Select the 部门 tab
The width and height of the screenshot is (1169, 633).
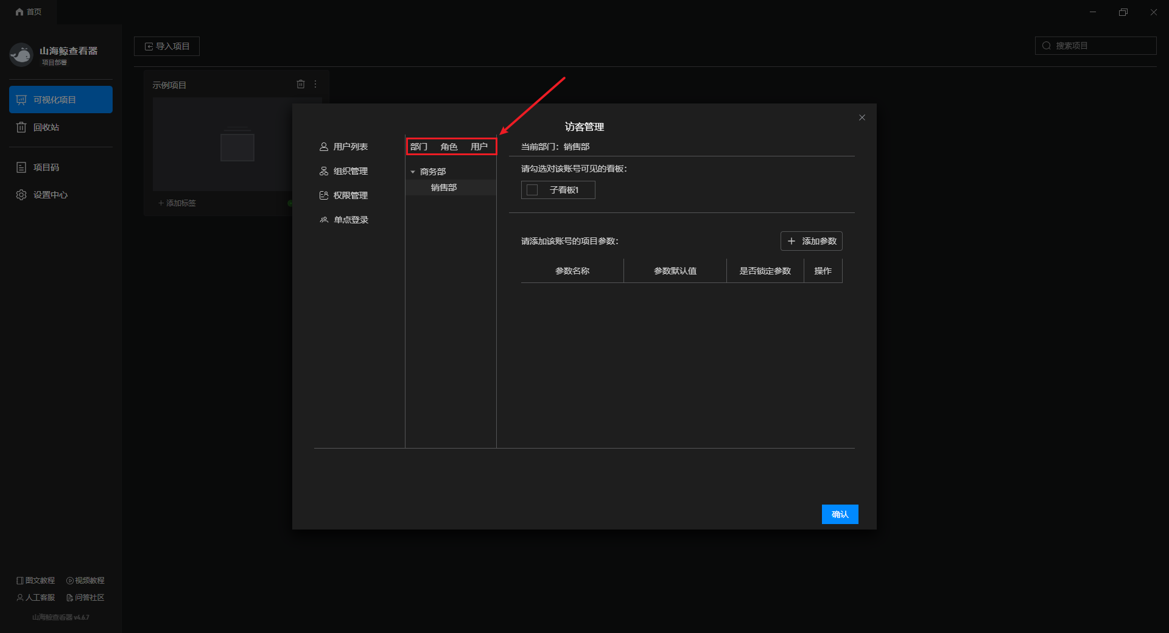419,147
